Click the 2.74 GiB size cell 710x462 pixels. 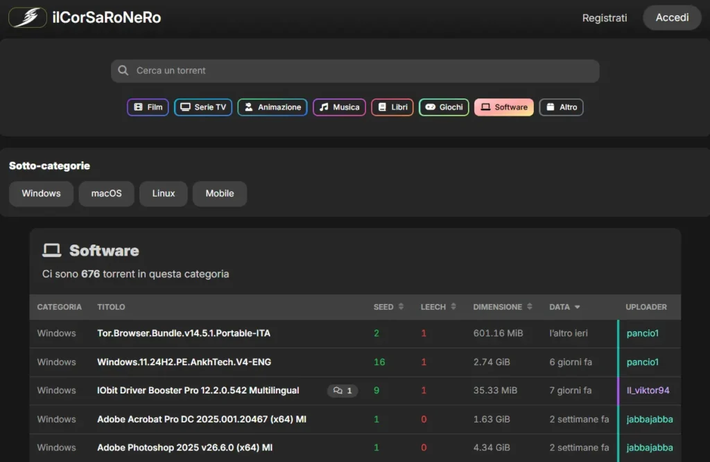click(492, 362)
